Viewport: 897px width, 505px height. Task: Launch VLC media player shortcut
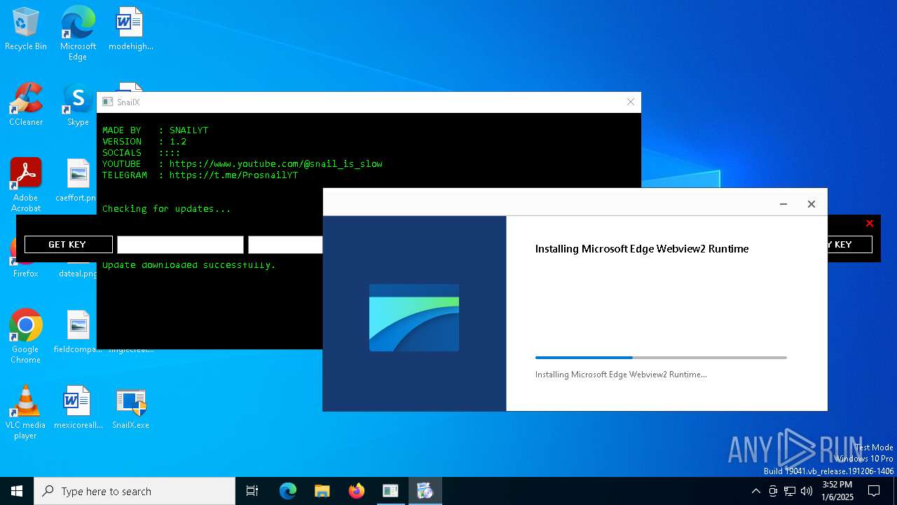point(26,412)
